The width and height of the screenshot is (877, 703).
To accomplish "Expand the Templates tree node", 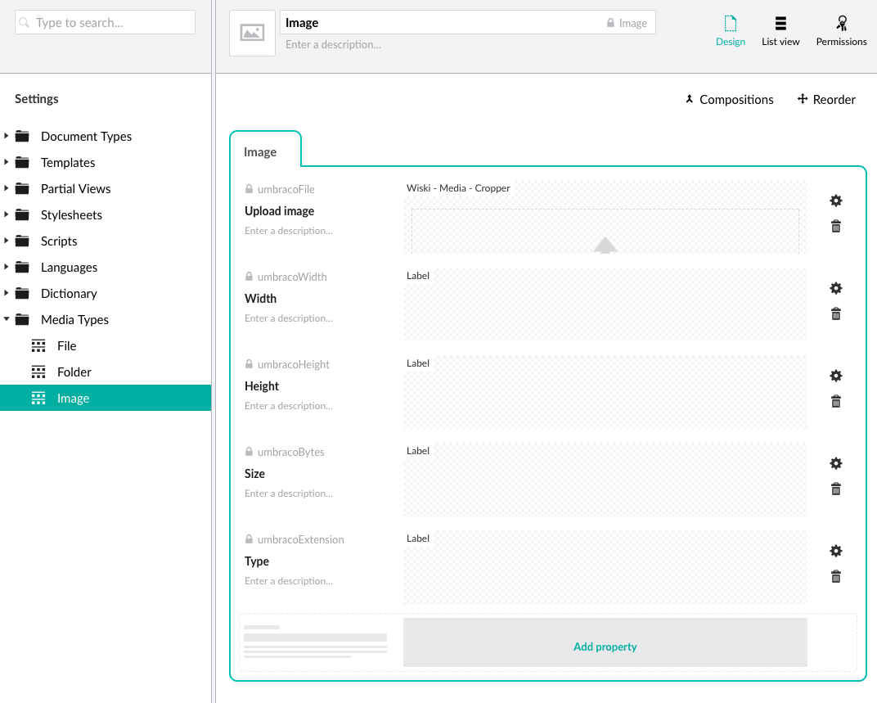I will coord(7,162).
